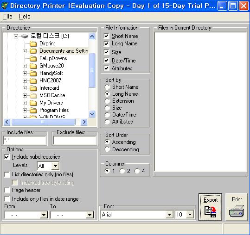Uncheck Long Name file information
Viewport: 250px width, 235px height.
pyautogui.click(x=106, y=43)
